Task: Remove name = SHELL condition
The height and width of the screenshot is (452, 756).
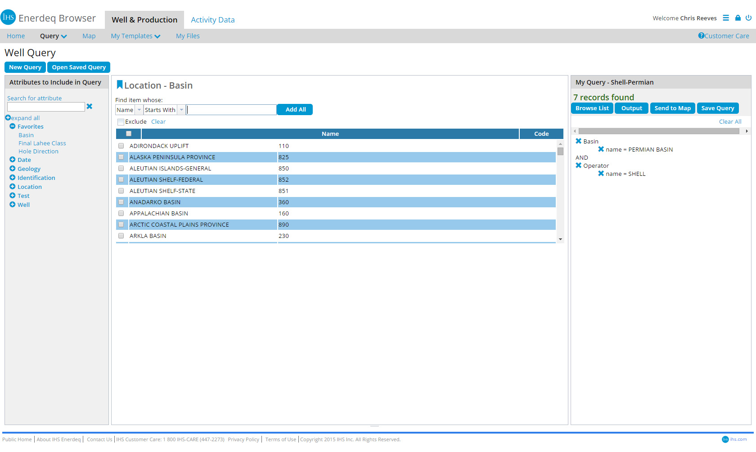Action: point(601,174)
